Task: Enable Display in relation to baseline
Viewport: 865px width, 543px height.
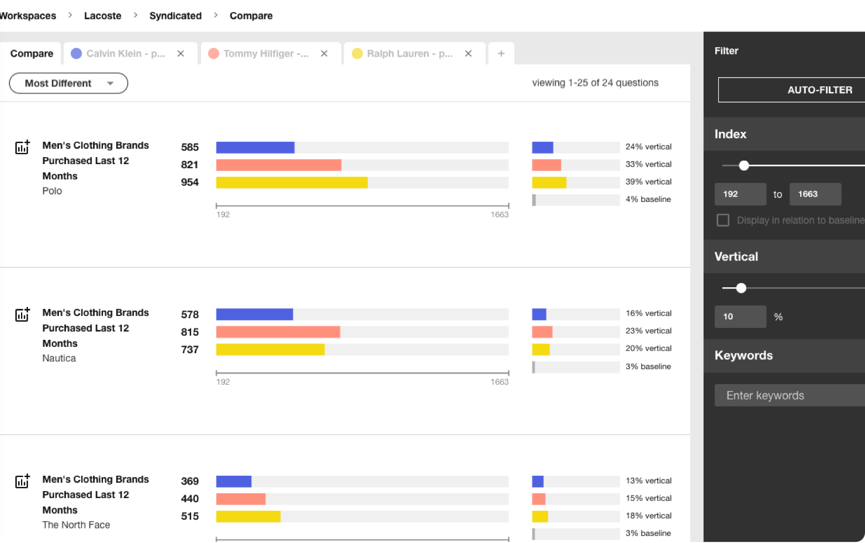Action: (723, 220)
